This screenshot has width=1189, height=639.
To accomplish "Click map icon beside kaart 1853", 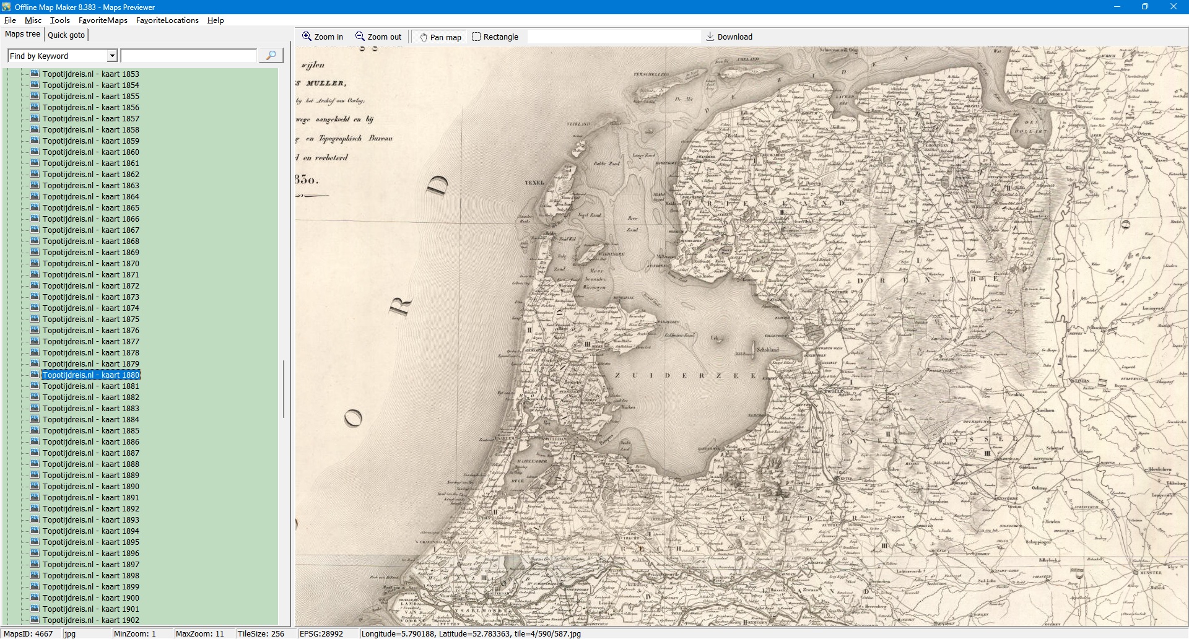I will (x=35, y=74).
